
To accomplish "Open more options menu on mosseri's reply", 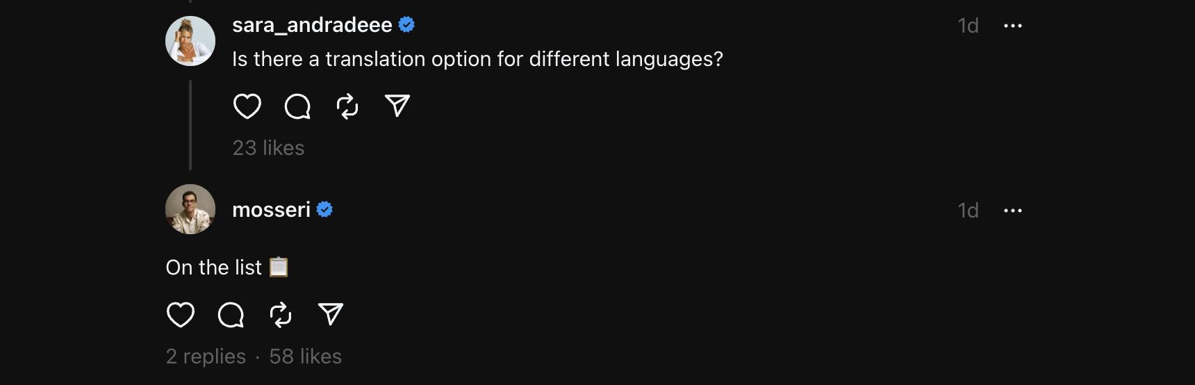I will point(1012,211).
